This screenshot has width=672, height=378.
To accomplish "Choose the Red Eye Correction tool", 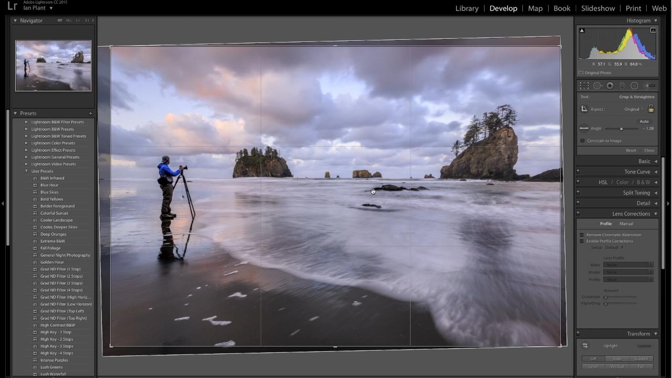I will (610, 86).
